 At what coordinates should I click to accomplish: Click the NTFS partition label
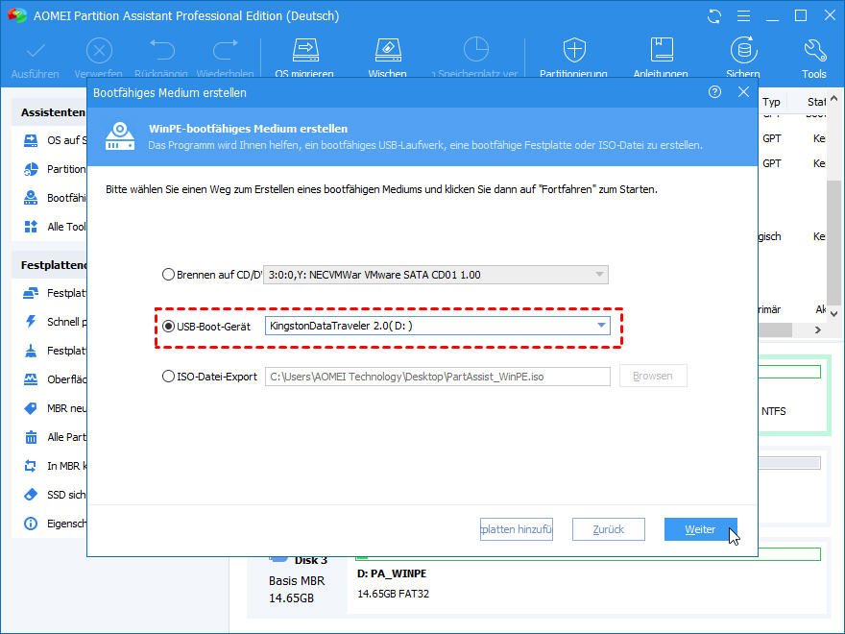774,411
